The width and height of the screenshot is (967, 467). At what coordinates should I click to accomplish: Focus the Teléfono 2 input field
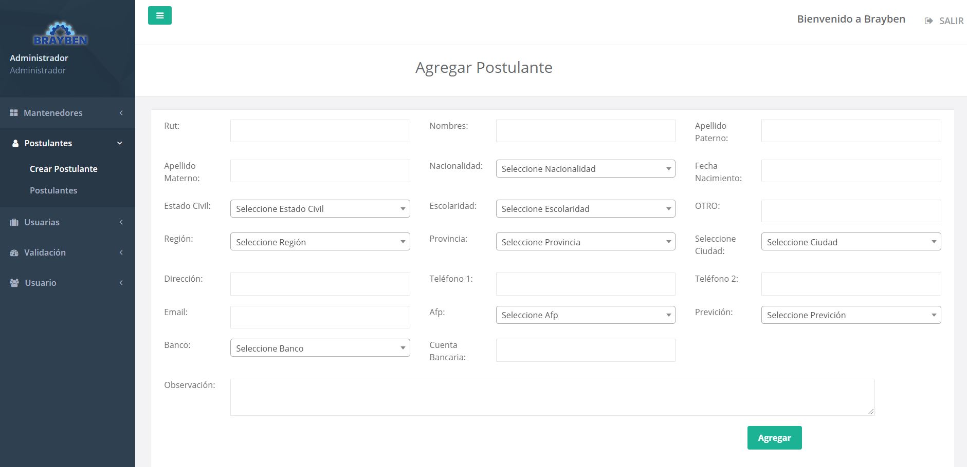pos(851,284)
